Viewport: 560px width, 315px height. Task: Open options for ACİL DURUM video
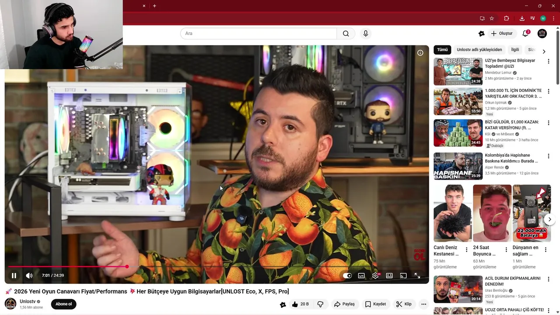coord(548,279)
